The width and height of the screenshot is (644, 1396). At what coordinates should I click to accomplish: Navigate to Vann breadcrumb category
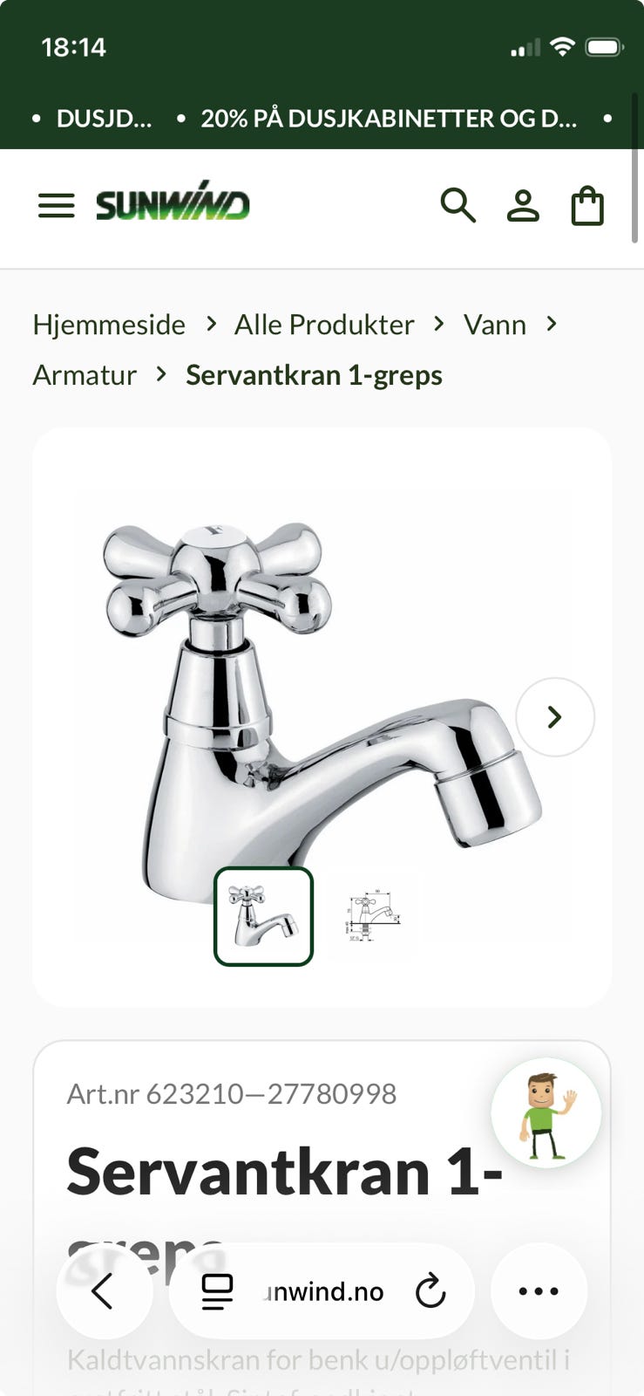tap(495, 325)
